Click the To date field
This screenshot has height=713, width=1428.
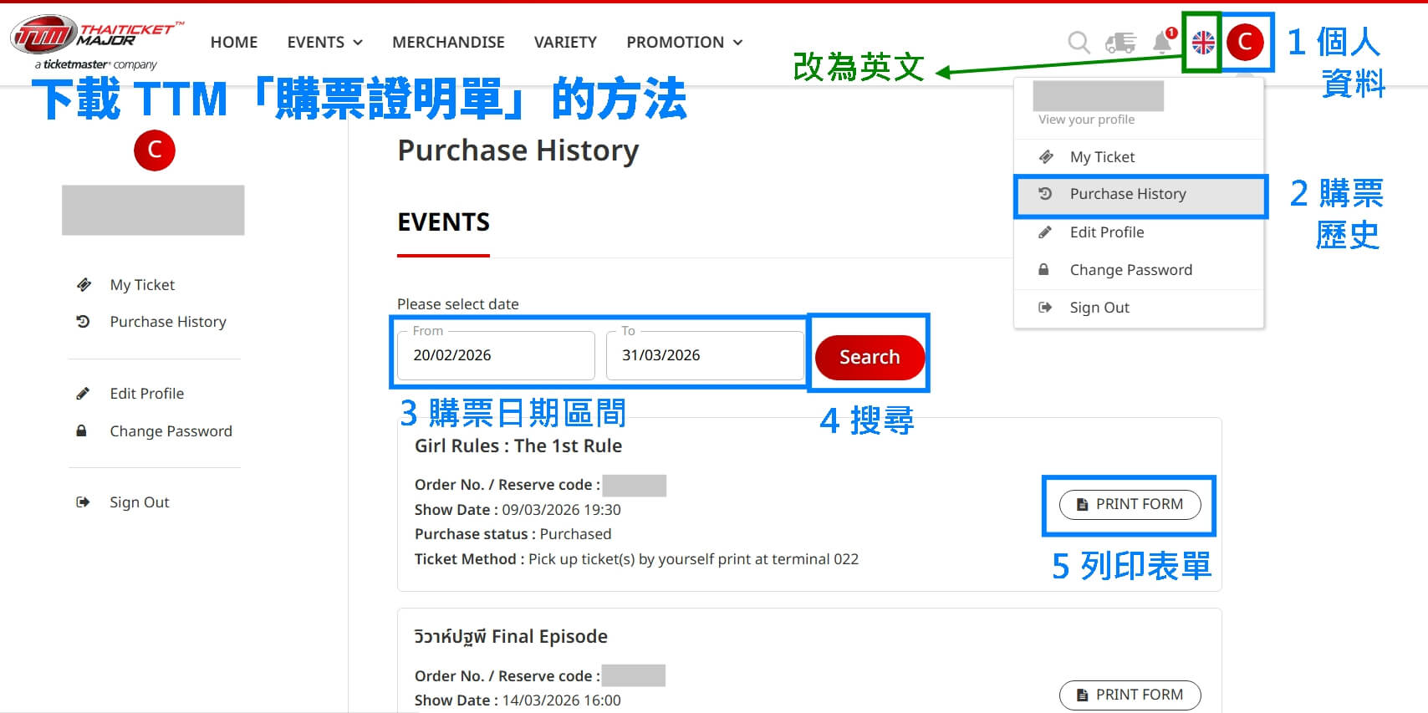704,355
